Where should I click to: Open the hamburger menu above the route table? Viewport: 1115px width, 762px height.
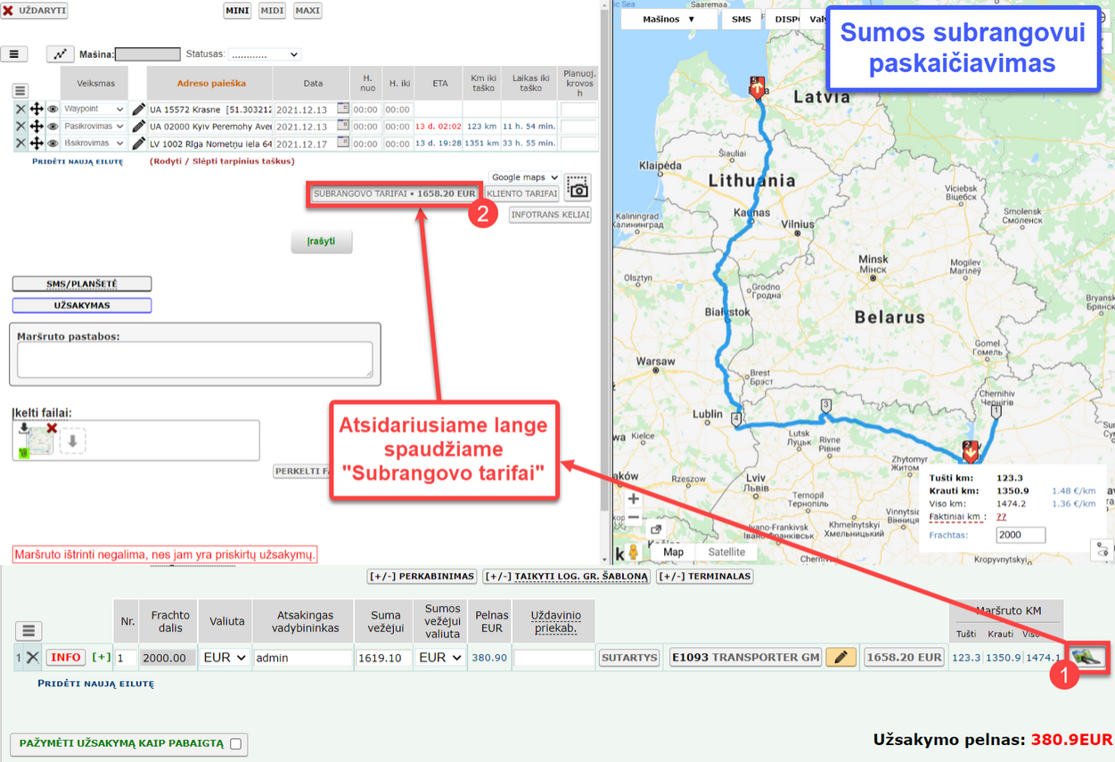14,54
